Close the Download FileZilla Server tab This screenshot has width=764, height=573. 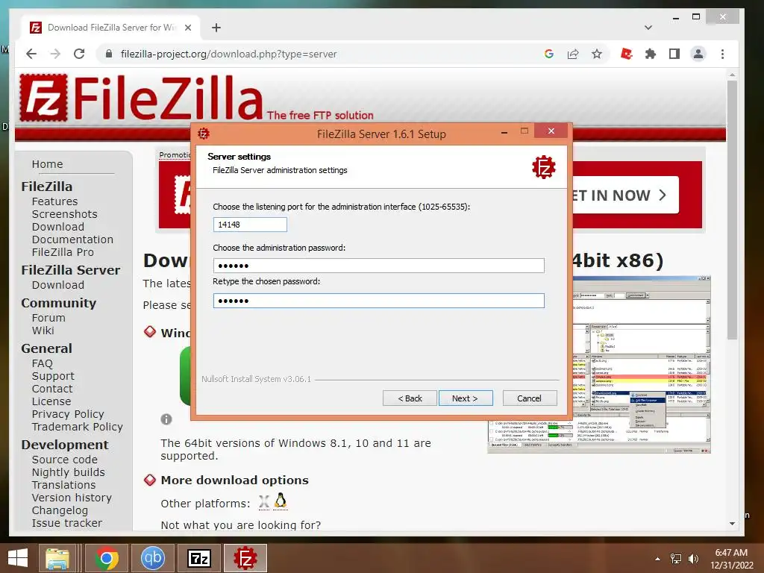[187, 28]
